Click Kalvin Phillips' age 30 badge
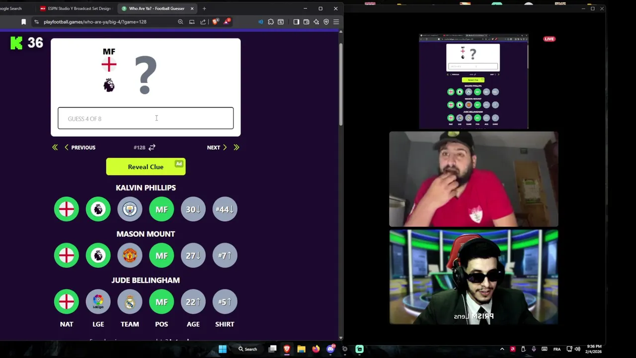This screenshot has height=358, width=636. (193, 209)
